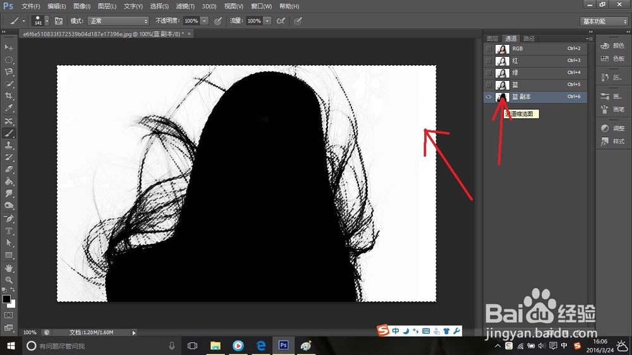Select the Eraser tool
The image size is (632, 355).
tap(8, 169)
